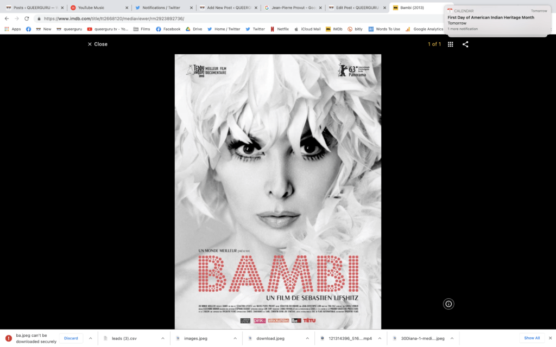Click the share icon in media viewer
The width and height of the screenshot is (556, 347).
(x=465, y=44)
